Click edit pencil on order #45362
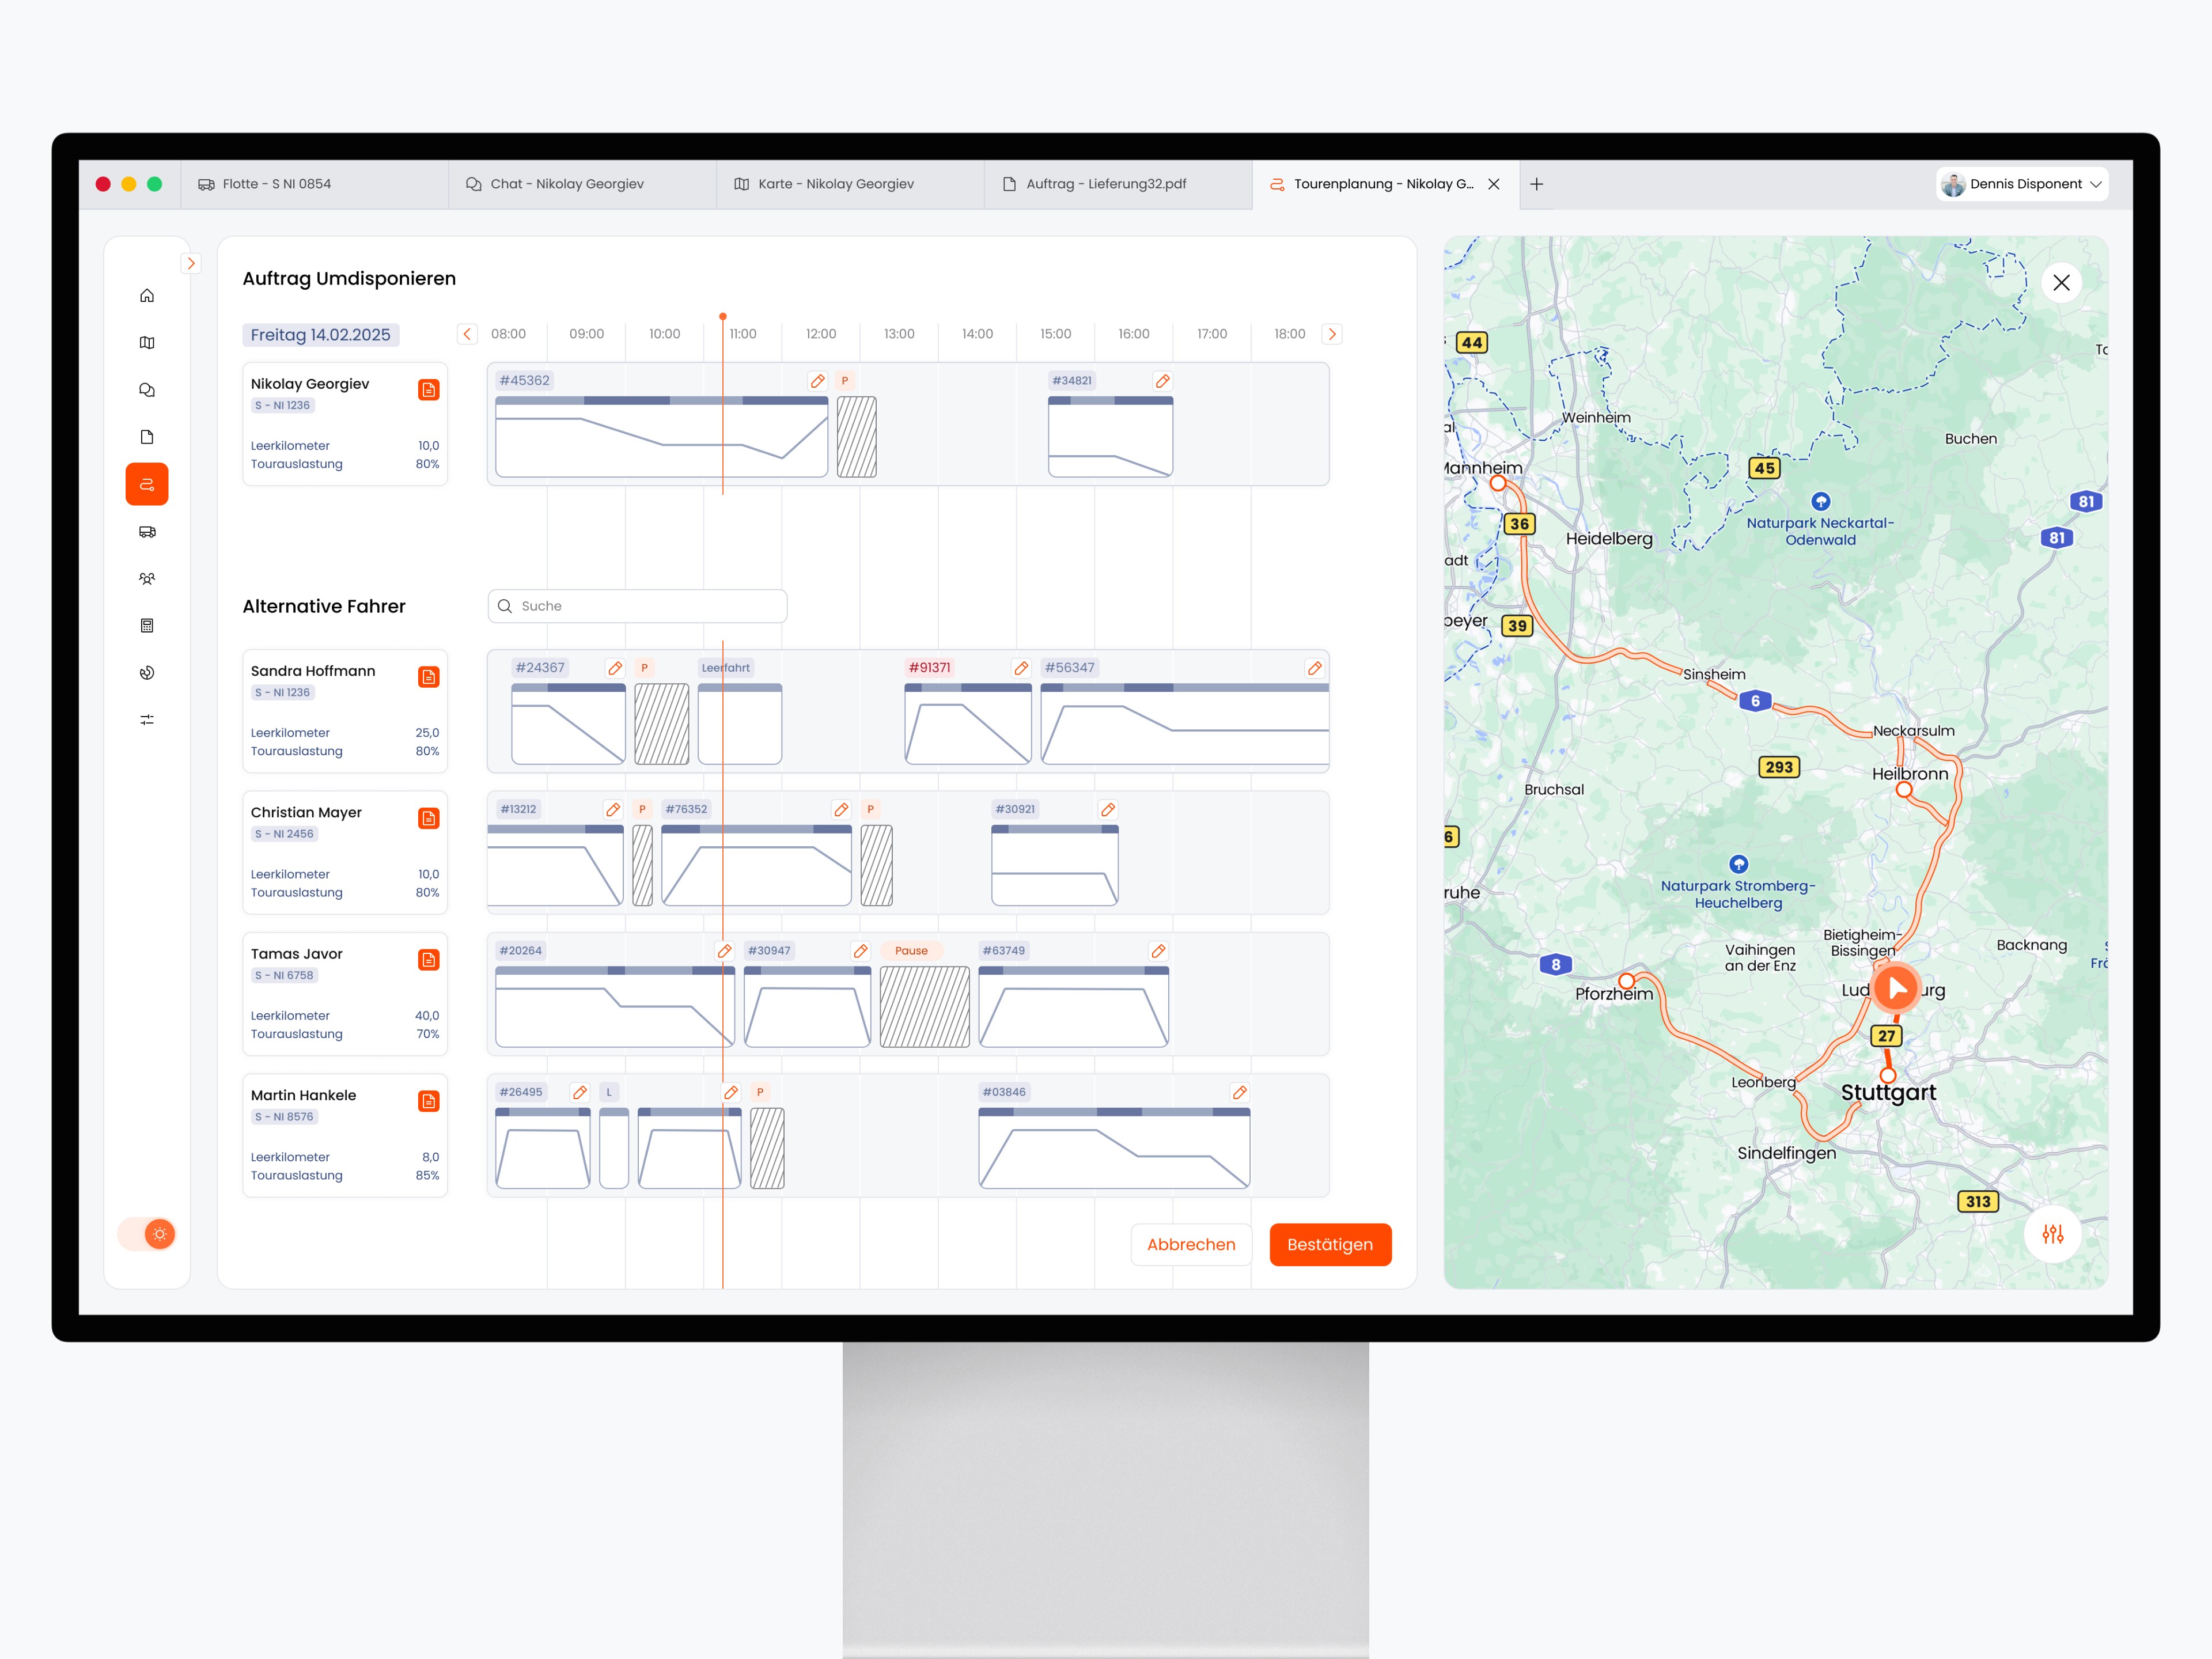This screenshot has height=1659, width=2212. click(817, 381)
